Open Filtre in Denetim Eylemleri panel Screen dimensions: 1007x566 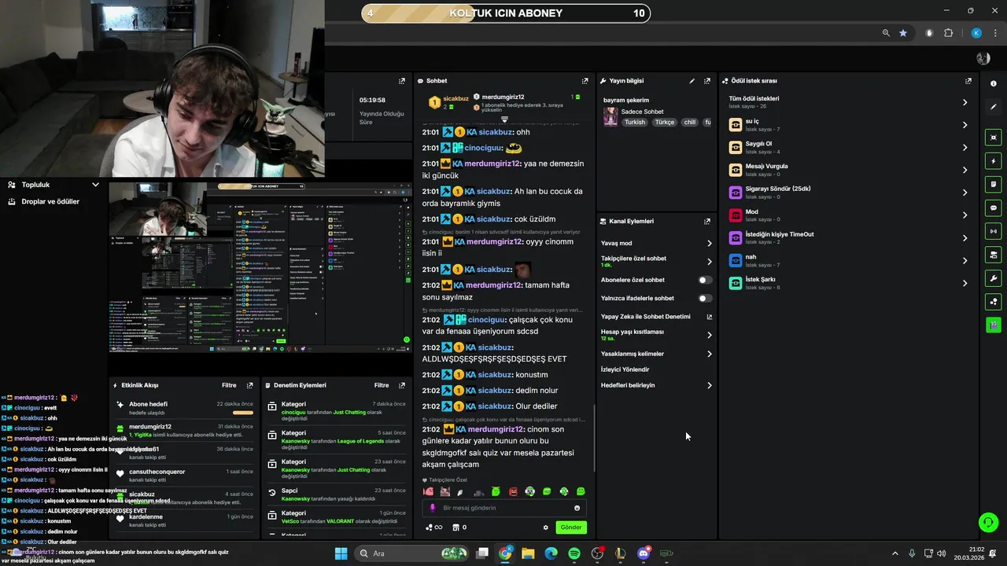coord(382,386)
